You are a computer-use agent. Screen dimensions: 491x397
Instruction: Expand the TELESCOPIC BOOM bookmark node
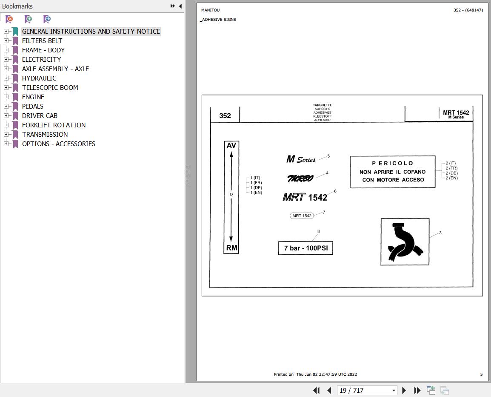click(x=6, y=87)
